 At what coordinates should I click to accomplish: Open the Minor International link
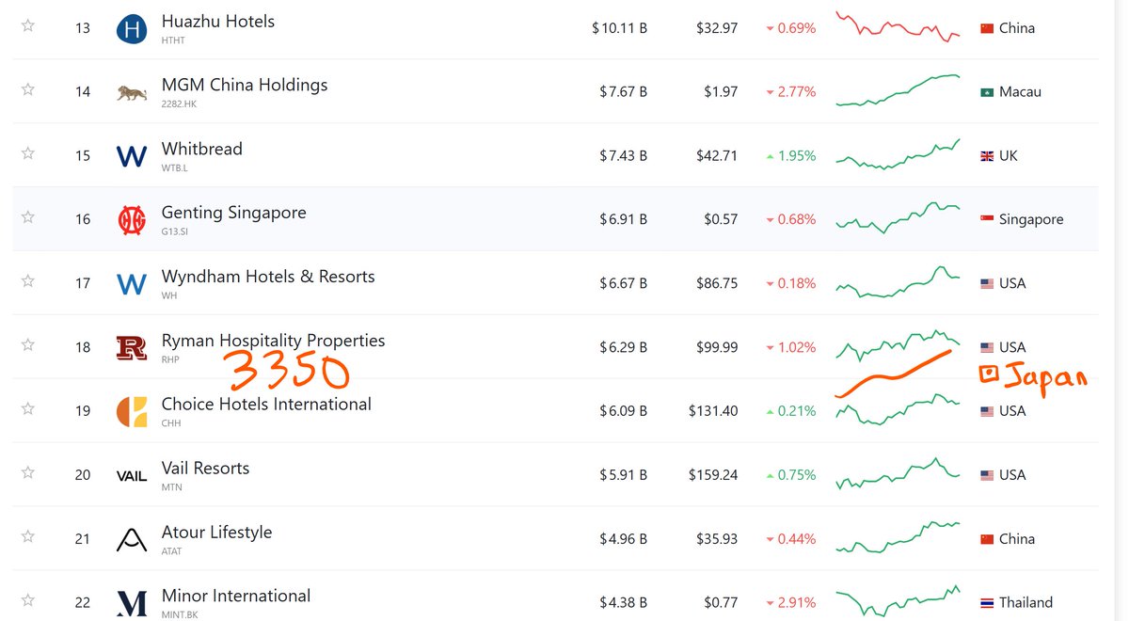point(236,596)
